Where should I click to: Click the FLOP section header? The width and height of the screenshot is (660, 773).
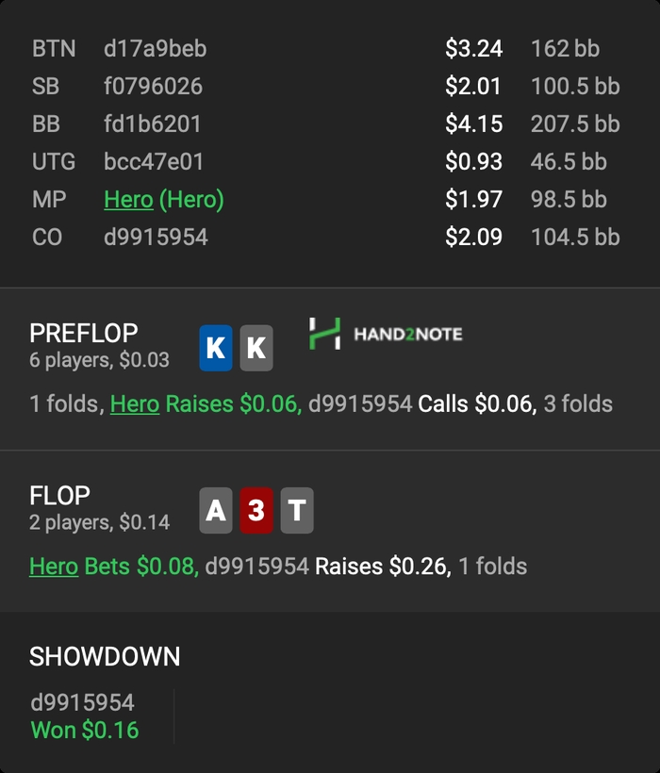coord(59,496)
